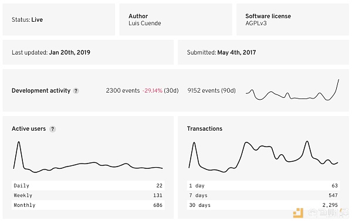Viewport: 352px width, 221px height.
Task: Click the development activity sparkline chart
Action: pyautogui.click(x=292, y=90)
